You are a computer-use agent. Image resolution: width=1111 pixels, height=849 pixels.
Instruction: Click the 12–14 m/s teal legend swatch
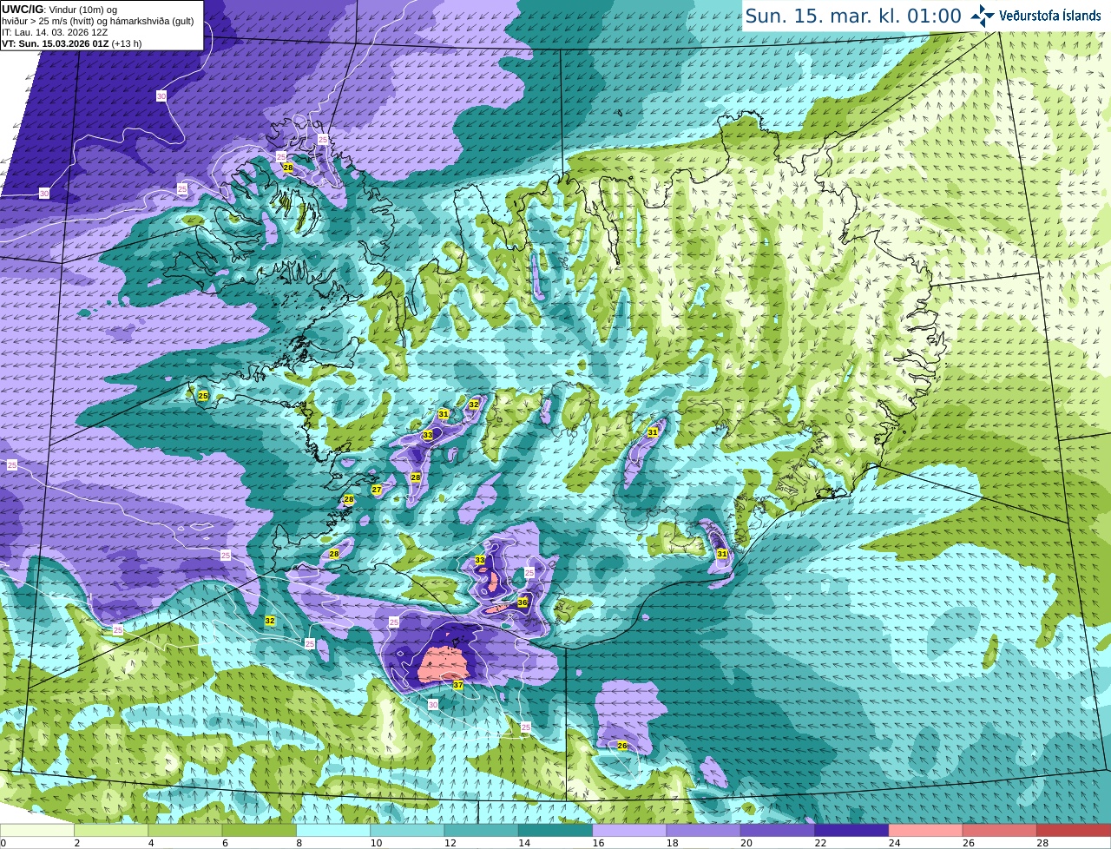pyautogui.click(x=482, y=830)
